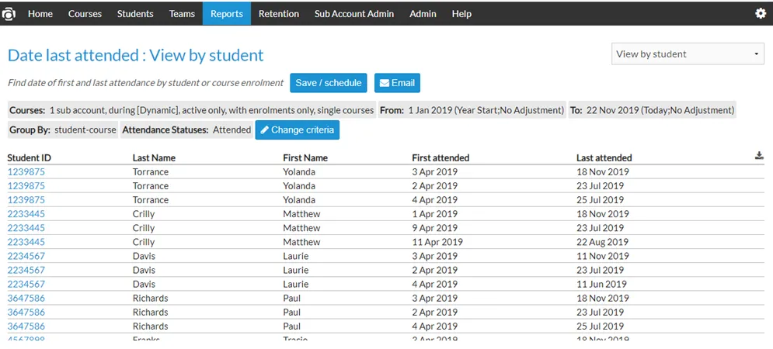773x349 pixels.
Task: Click the Email button
Action: tap(397, 83)
